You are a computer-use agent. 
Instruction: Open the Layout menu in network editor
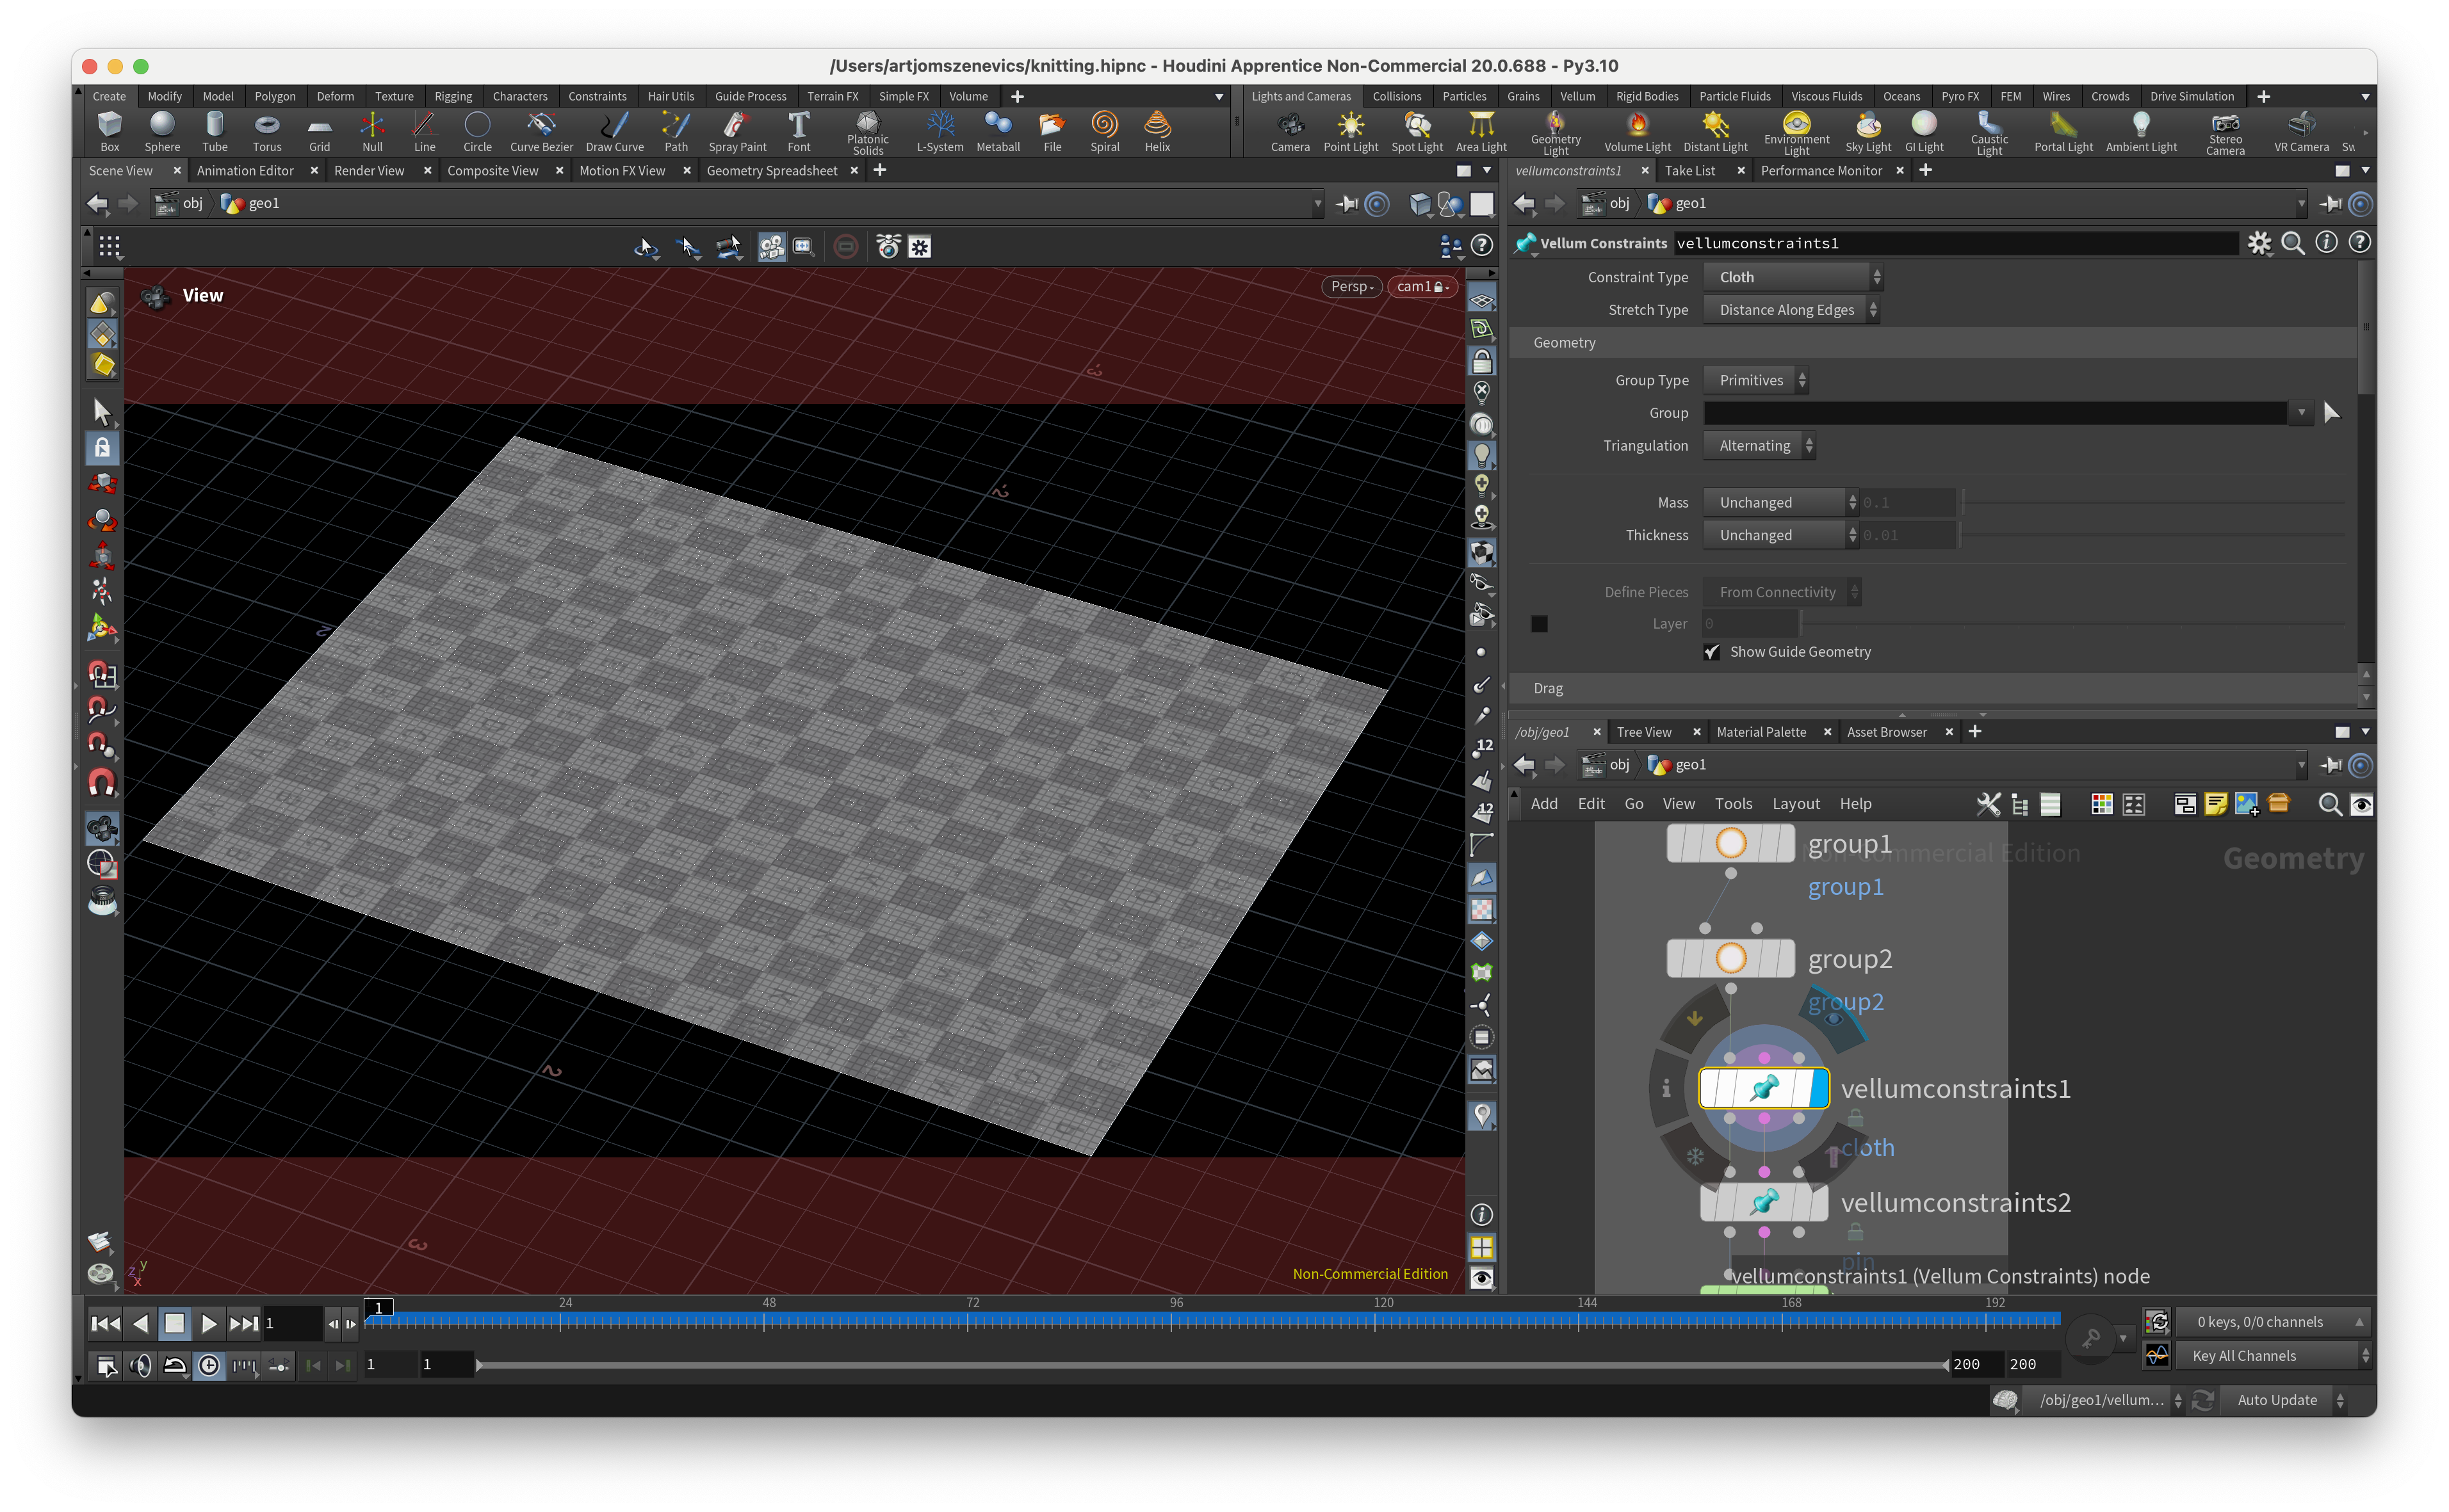click(1794, 804)
